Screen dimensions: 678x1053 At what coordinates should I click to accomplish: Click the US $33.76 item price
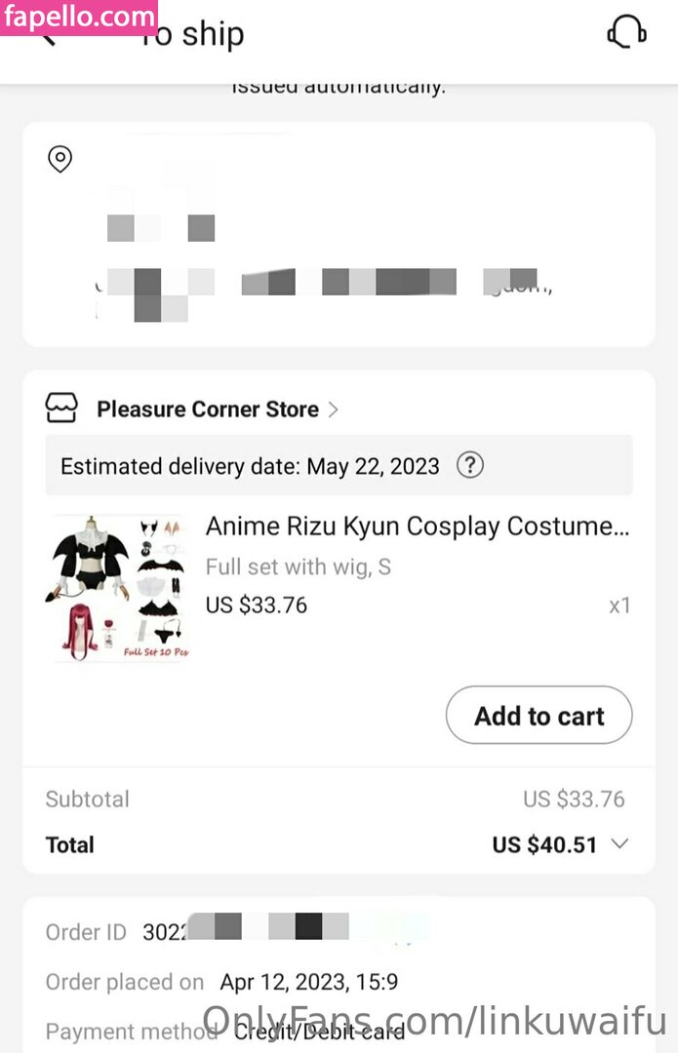click(x=257, y=605)
